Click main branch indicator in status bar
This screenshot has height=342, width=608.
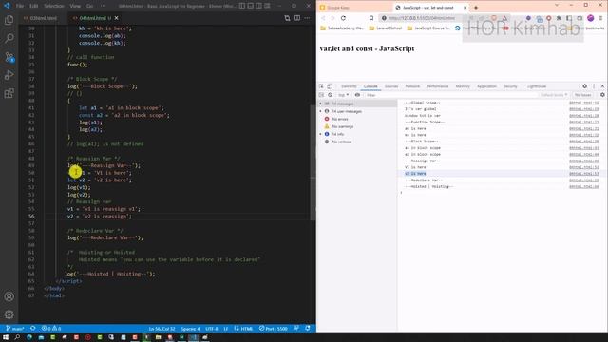(15, 329)
